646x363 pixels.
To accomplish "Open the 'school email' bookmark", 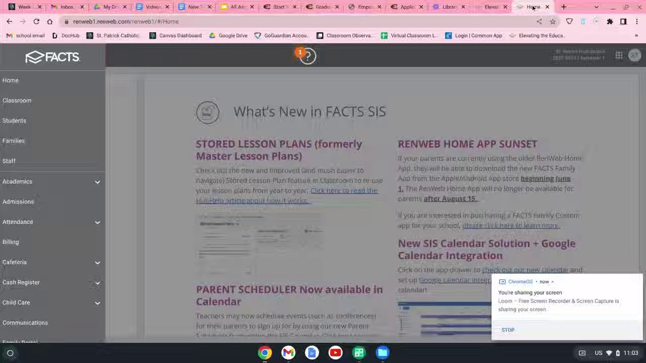I will 26,36.
